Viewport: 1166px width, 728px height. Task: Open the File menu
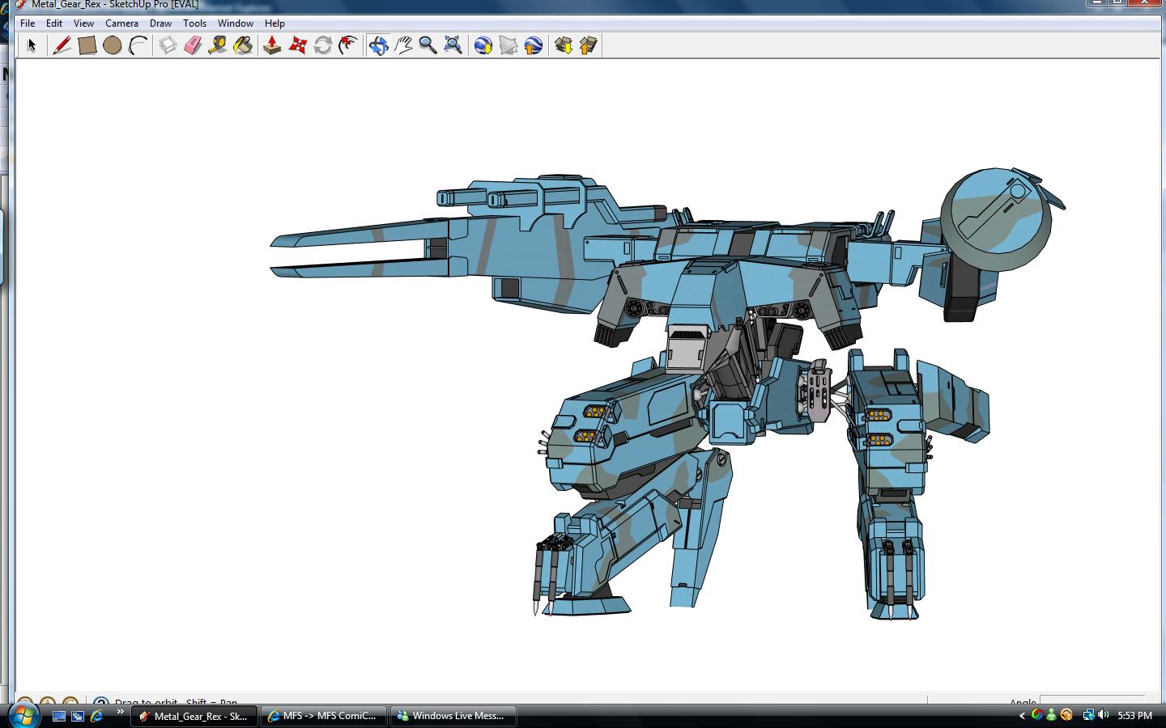click(x=28, y=23)
